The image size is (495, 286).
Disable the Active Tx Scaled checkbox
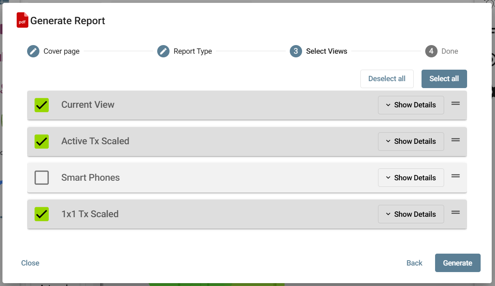pos(42,141)
